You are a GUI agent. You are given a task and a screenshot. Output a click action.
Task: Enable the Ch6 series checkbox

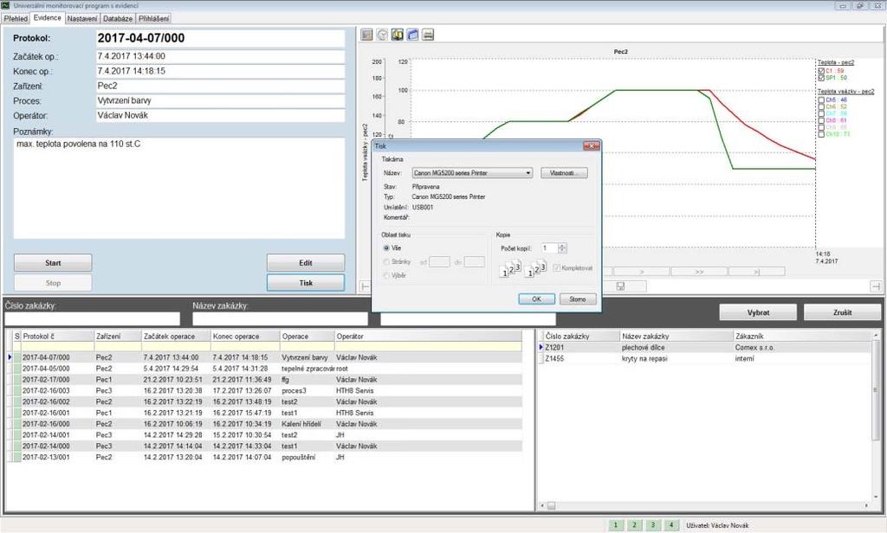coord(821,106)
